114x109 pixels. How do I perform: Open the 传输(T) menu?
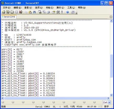[50, 8]
